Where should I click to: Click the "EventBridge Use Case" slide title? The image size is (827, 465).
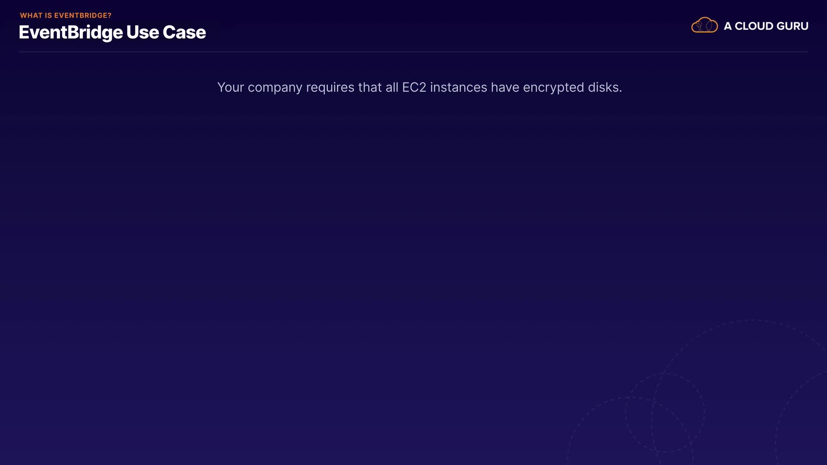click(112, 32)
